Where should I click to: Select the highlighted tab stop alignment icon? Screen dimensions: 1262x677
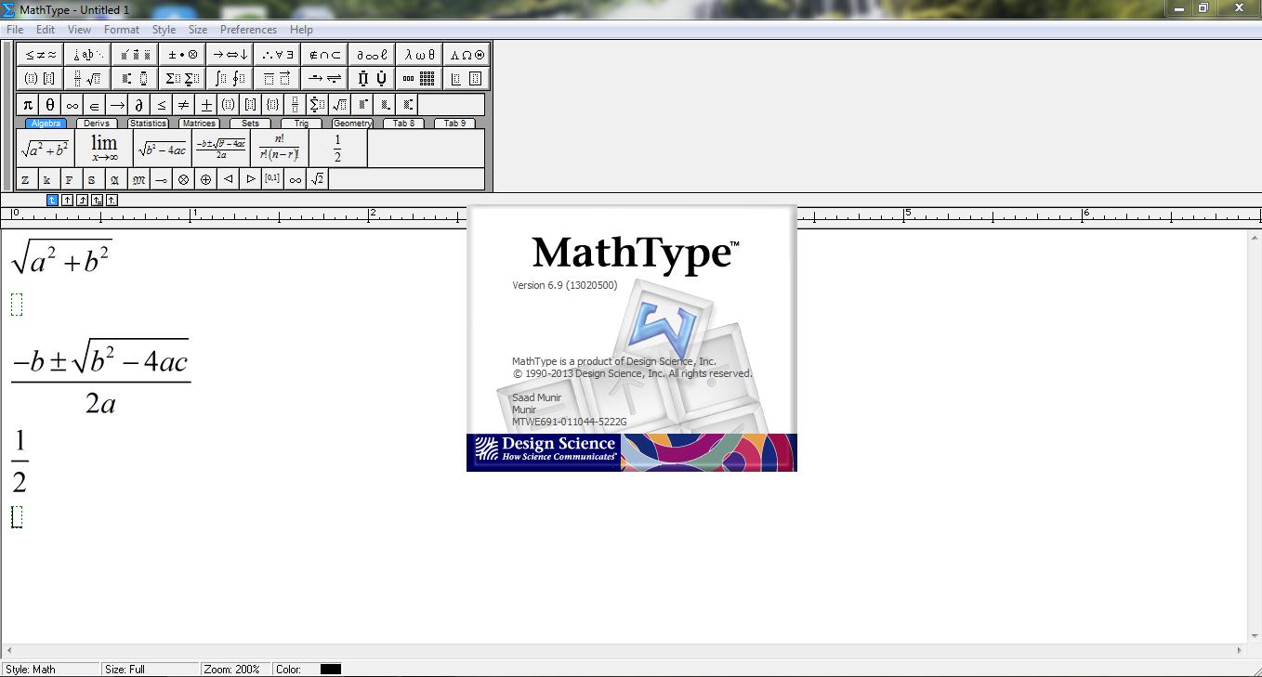coord(53,200)
